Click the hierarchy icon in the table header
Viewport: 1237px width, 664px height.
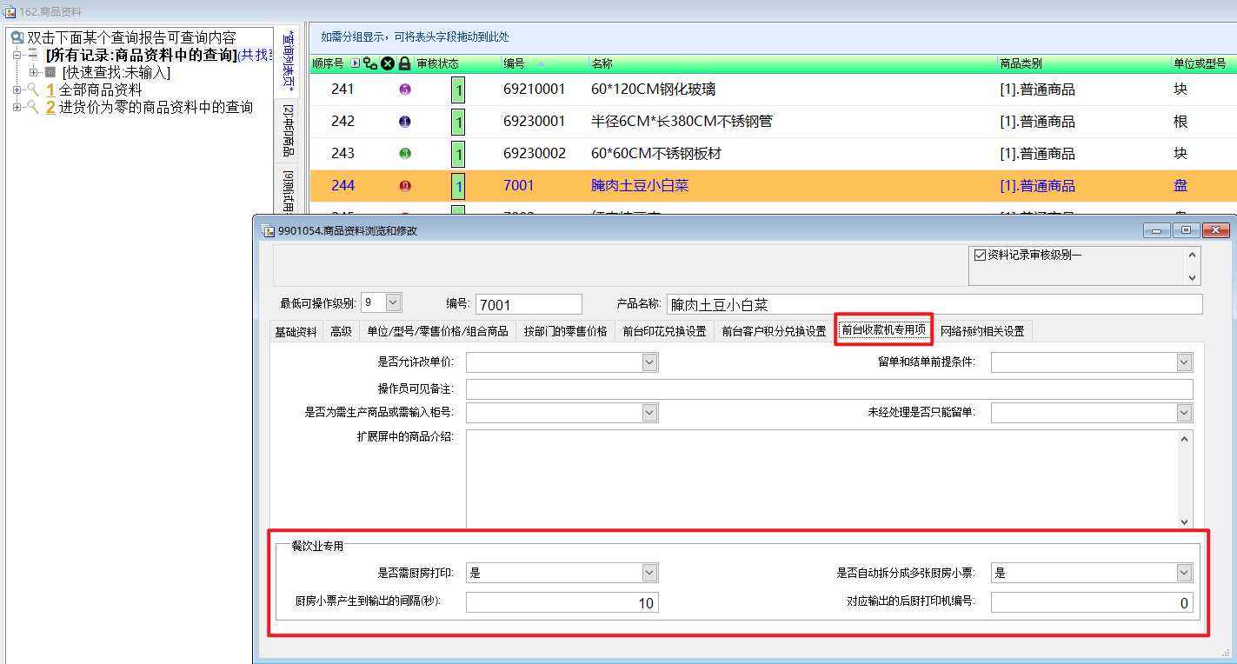click(370, 63)
